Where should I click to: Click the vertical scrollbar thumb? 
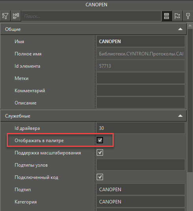coord(190,100)
